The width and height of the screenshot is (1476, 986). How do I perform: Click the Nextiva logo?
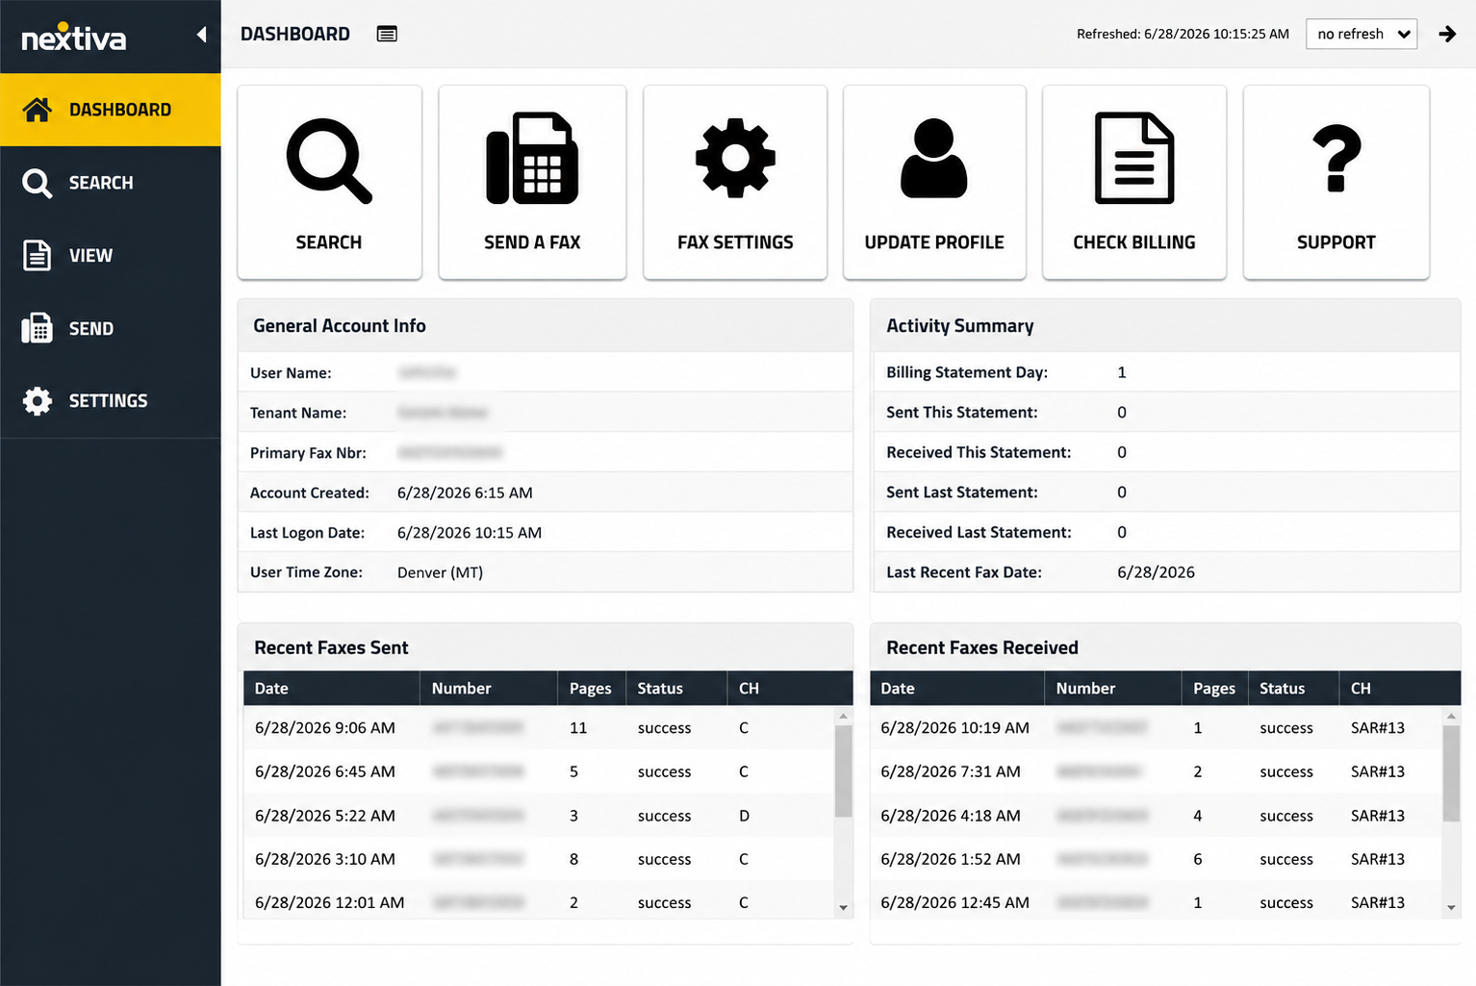pos(74,38)
